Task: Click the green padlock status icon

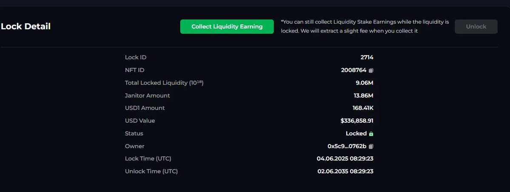Action: tap(371, 134)
